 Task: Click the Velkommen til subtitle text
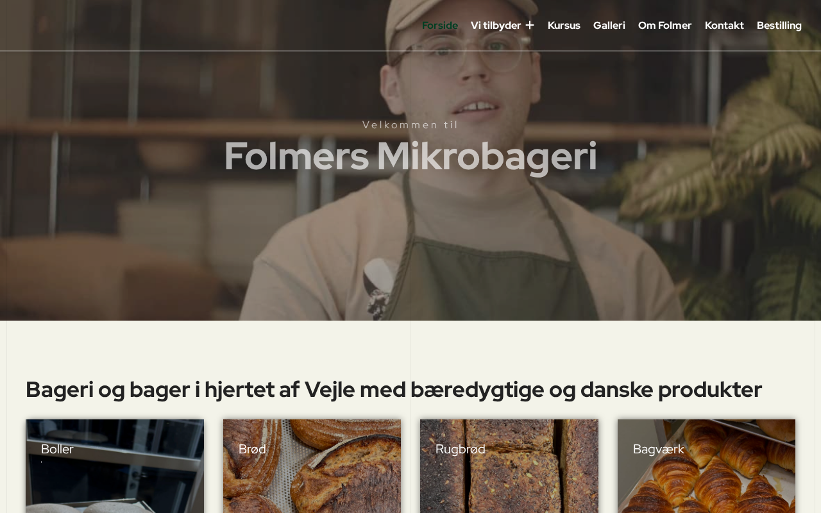(410, 124)
